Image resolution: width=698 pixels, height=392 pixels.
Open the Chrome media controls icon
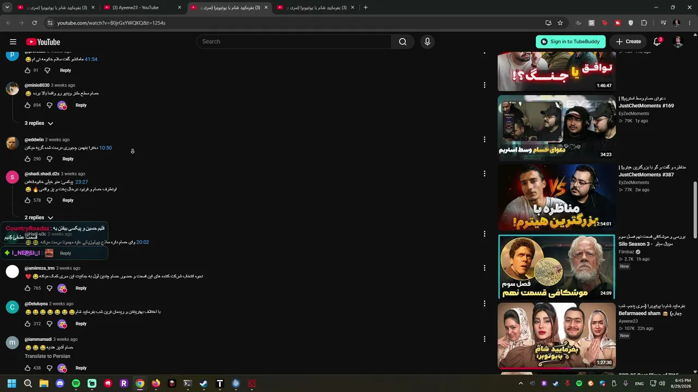663,23
